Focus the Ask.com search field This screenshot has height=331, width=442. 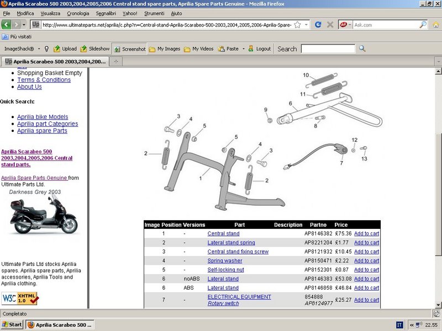coord(386,25)
